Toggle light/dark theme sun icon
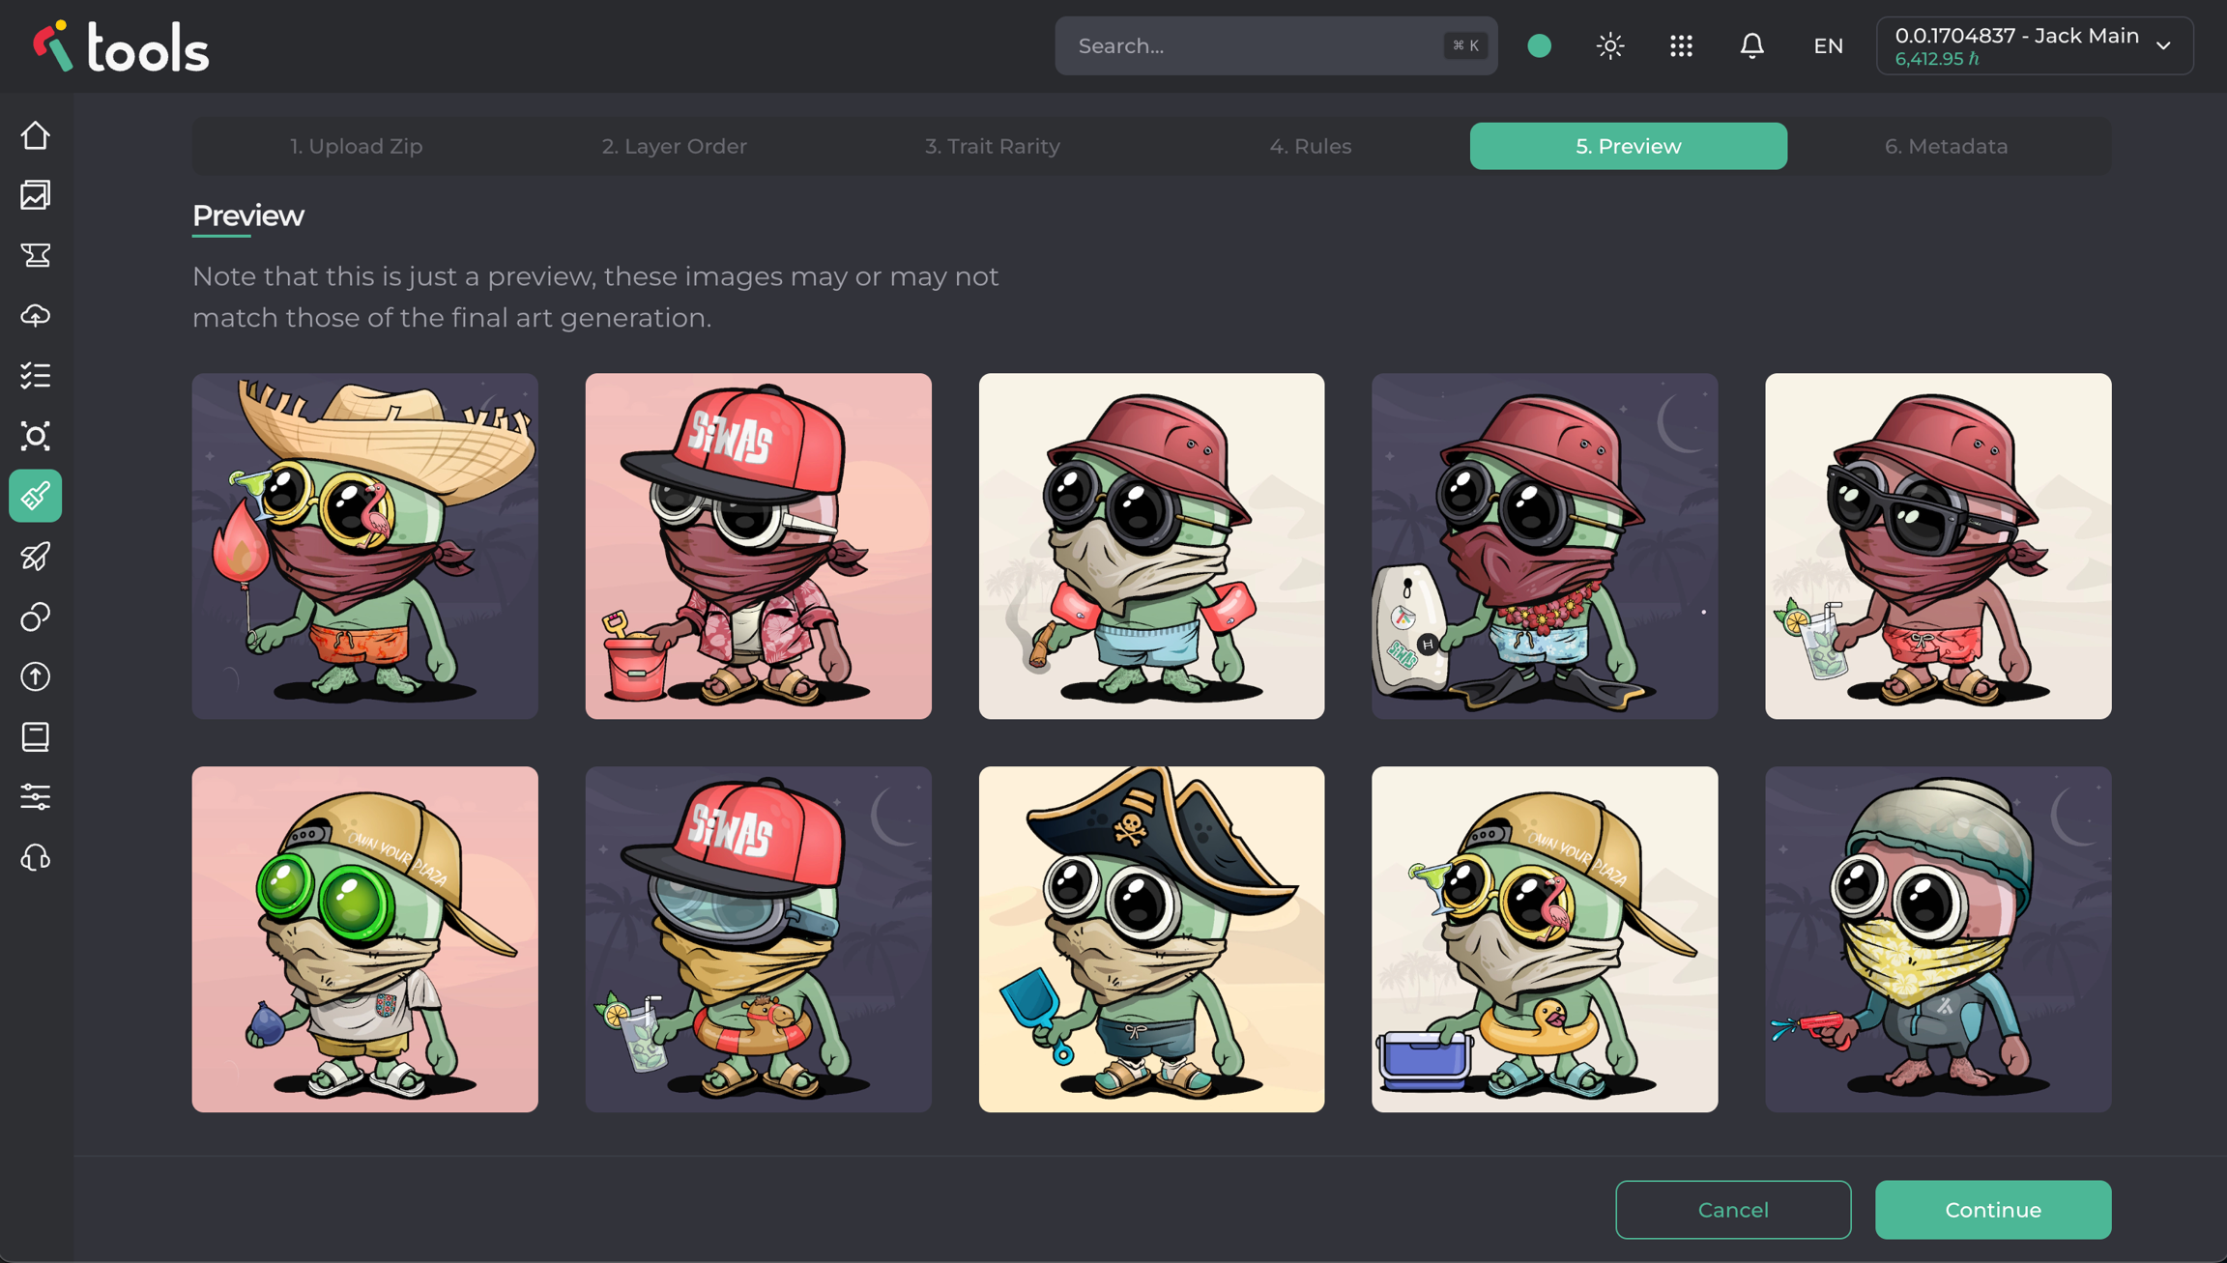 [x=1610, y=45]
